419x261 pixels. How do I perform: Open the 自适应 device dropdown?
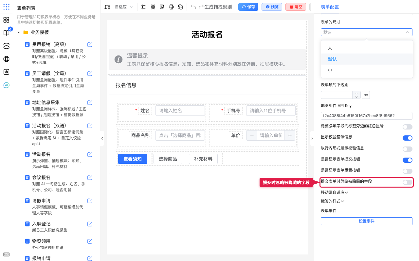pyautogui.click(x=124, y=7)
